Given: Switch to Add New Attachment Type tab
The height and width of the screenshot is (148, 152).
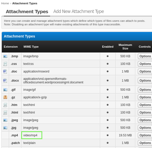Looking at the screenshot, I should coord(78,11).
